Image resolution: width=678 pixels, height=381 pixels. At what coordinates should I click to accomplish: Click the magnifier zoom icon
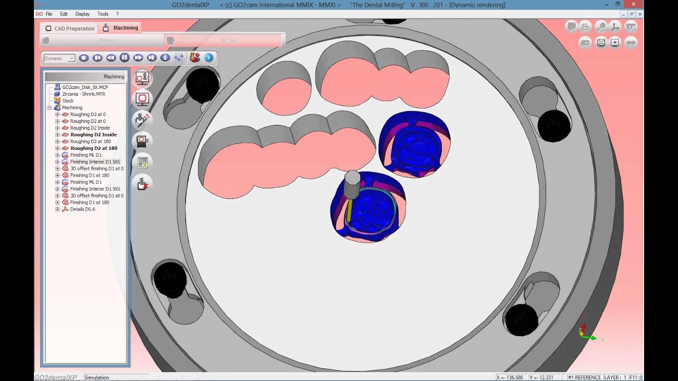601,26
